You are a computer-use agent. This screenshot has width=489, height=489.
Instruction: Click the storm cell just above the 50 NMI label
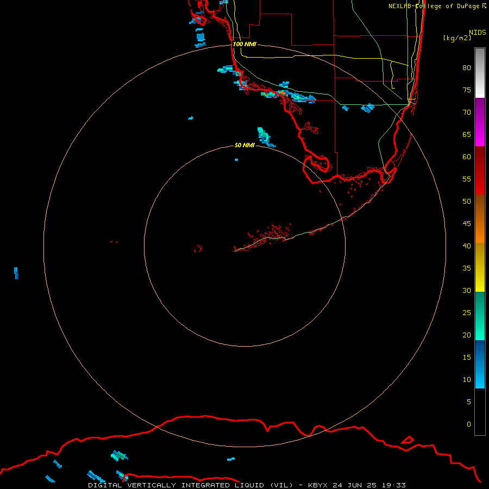[265, 136]
